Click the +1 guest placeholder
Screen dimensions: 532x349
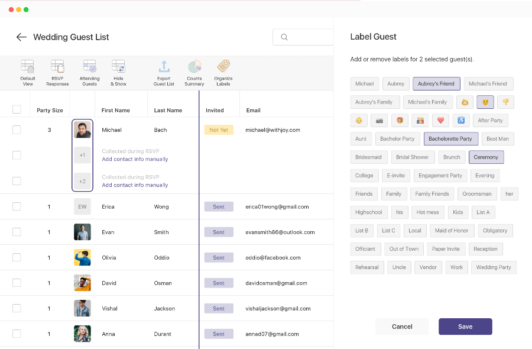[x=82, y=155]
